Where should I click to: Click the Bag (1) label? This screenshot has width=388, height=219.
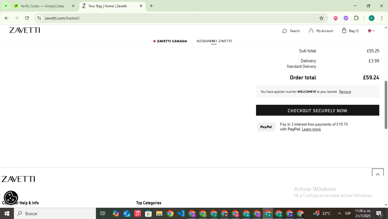[x=354, y=31]
